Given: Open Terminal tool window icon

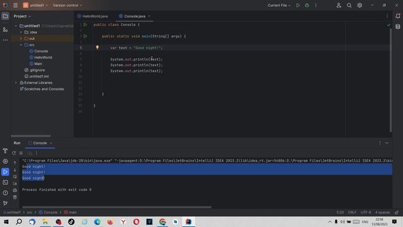Looking at the screenshot, I should [x=5, y=182].
